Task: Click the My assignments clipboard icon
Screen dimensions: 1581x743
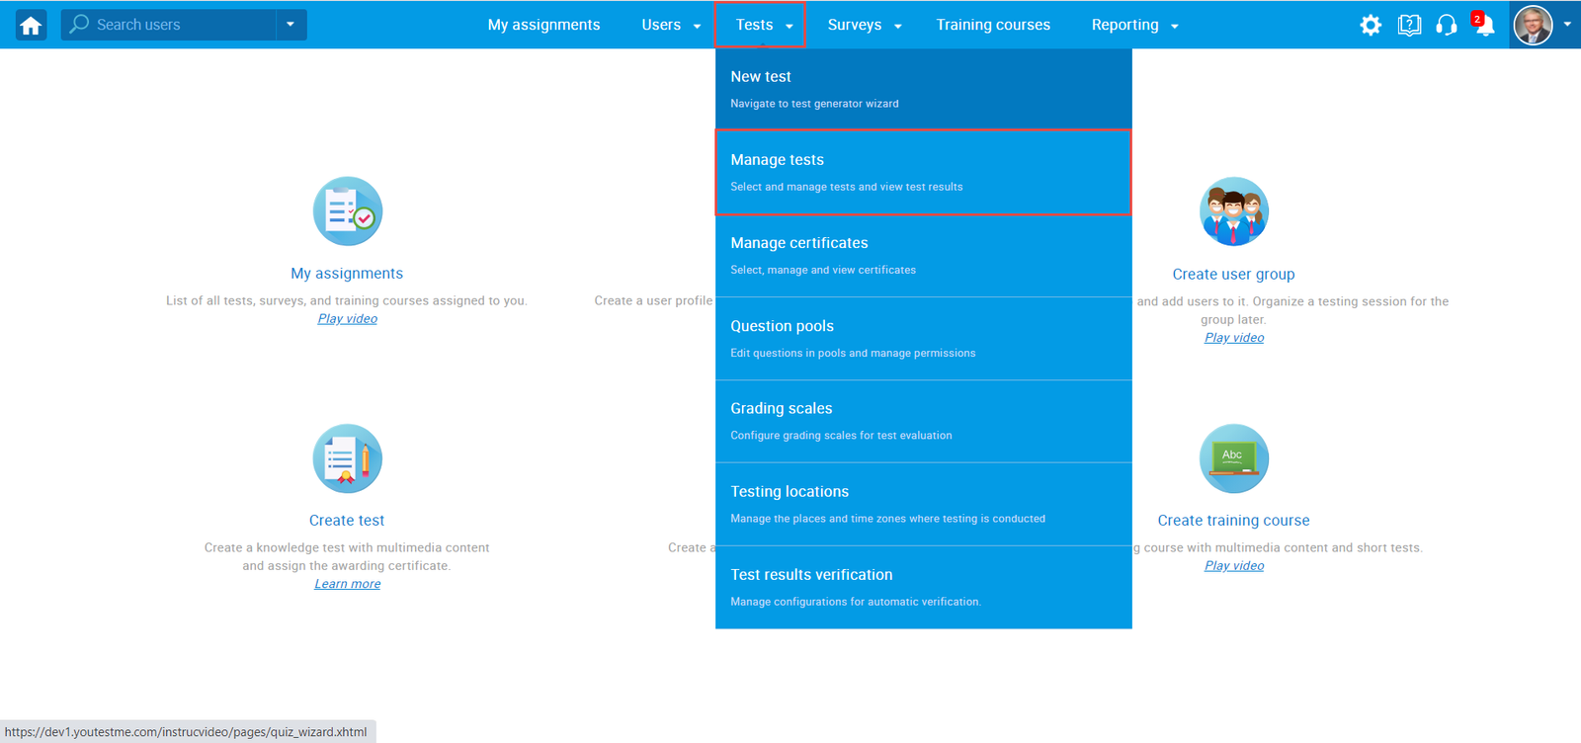Action: 347,211
